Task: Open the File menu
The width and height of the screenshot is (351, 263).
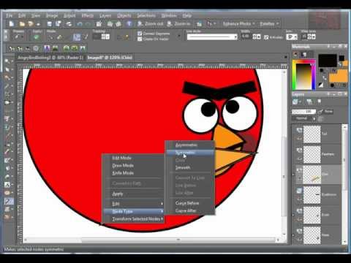Action: [10, 15]
